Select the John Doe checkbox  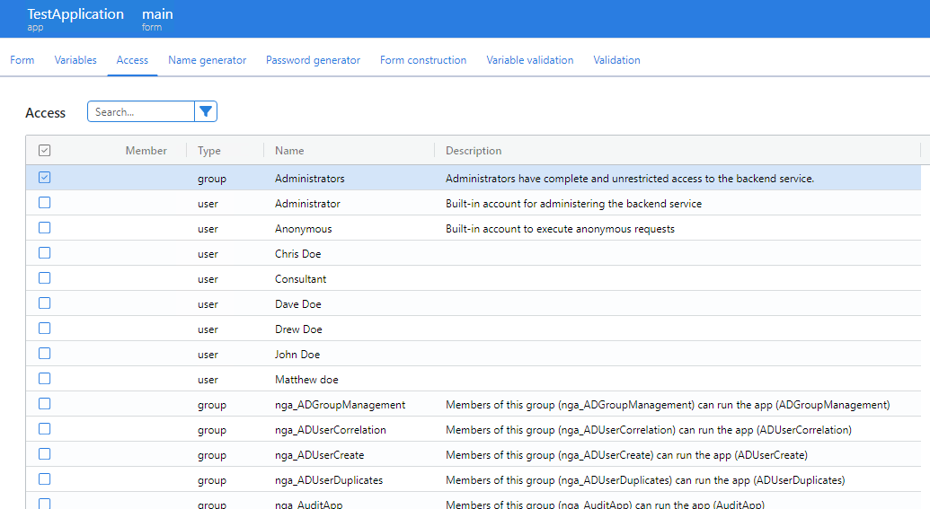(45, 354)
